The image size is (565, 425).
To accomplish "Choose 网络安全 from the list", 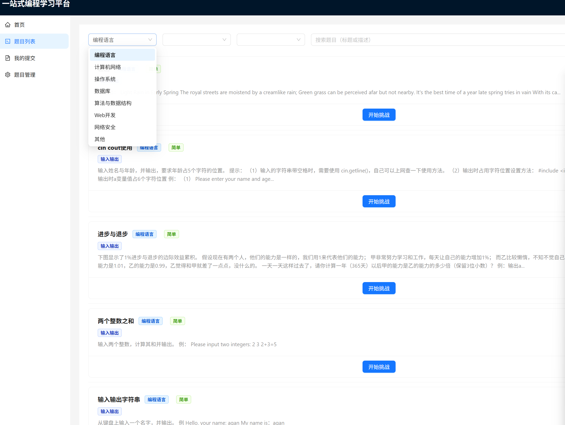I will tap(105, 127).
